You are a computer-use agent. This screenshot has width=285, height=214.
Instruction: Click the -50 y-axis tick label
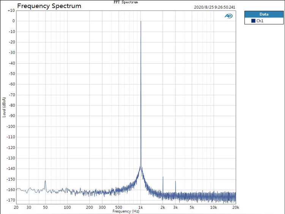tap(11, 74)
